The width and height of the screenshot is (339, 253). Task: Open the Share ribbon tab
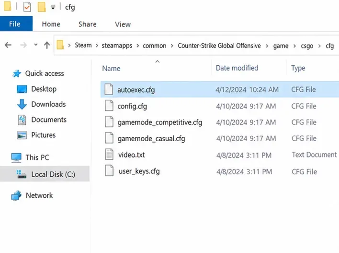click(x=87, y=24)
